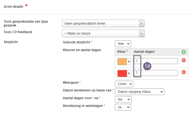
Task: Click the 'Stoplicht' label
Action: point(11,42)
